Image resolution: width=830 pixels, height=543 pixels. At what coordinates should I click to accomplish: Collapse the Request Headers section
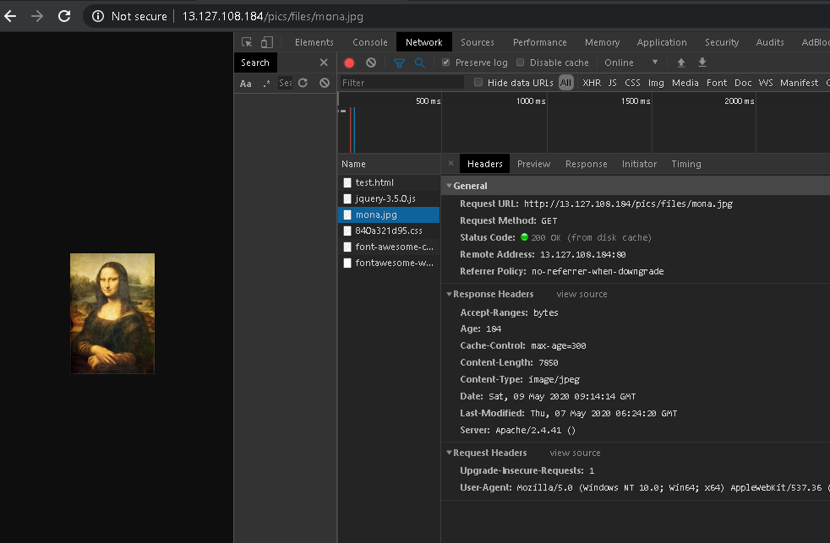click(449, 453)
